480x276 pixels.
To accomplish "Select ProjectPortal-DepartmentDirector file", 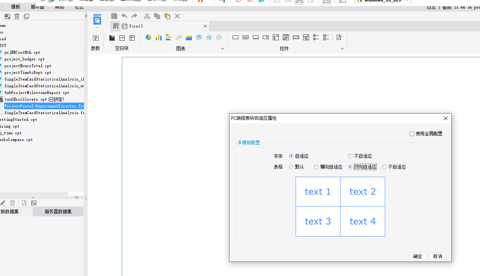I will [44, 106].
